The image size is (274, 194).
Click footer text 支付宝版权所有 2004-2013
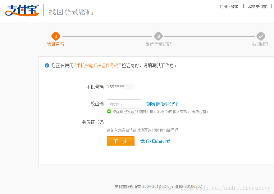point(138,187)
